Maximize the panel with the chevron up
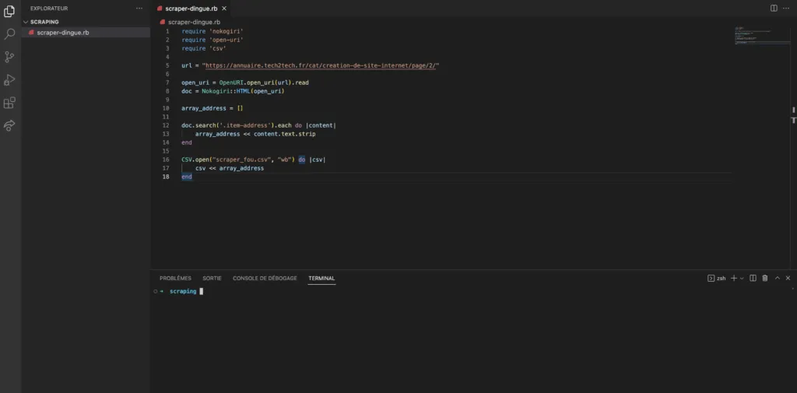Screen dimensions: 797x393 [778, 278]
